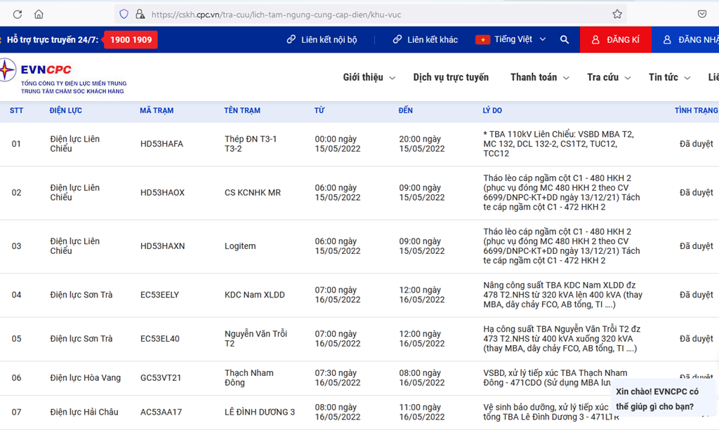Select station code EC53EL40
The image size is (719, 430).
point(160,339)
